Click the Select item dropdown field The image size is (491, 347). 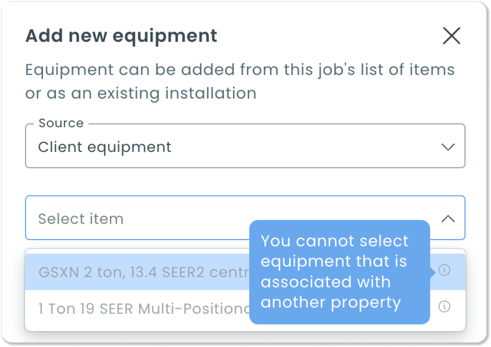[245, 218]
